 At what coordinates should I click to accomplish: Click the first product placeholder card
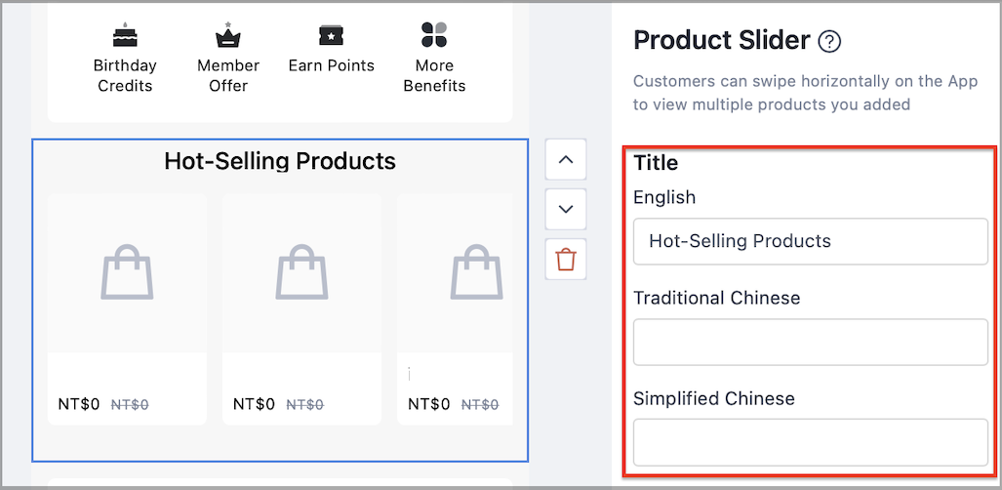pos(127,309)
